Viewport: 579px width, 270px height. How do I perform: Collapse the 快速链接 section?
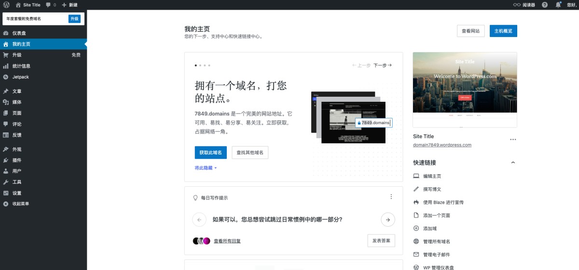click(x=513, y=163)
